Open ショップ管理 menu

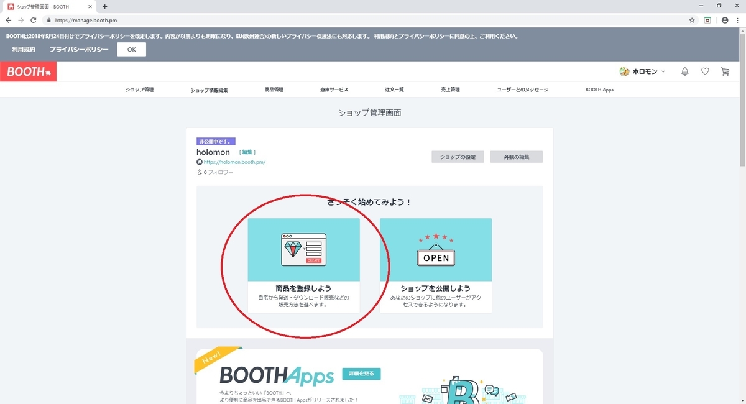[139, 90]
